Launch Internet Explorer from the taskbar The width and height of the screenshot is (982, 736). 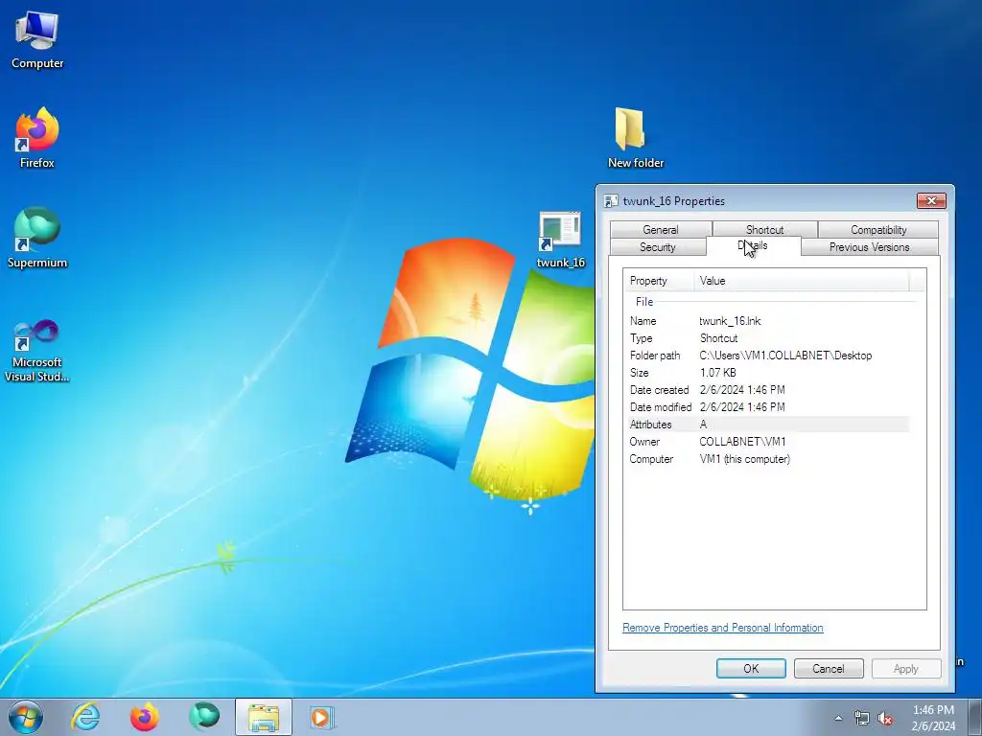click(x=85, y=717)
